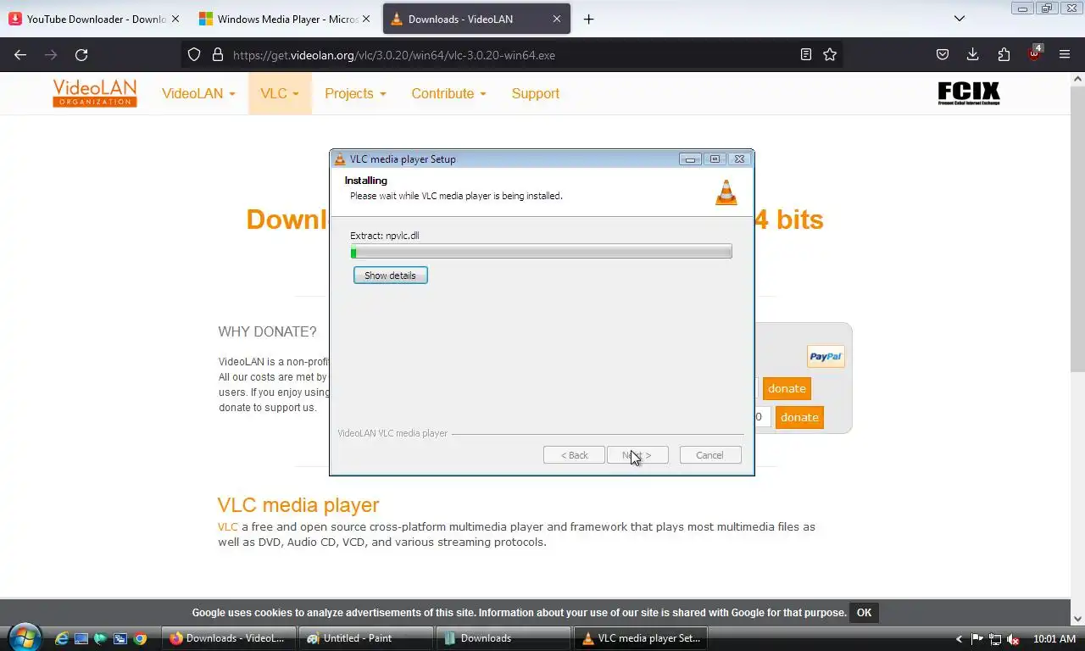Click the donation amount field ending in 0
This screenshot has width=1085, height=651.
click(x=761, y=417)
